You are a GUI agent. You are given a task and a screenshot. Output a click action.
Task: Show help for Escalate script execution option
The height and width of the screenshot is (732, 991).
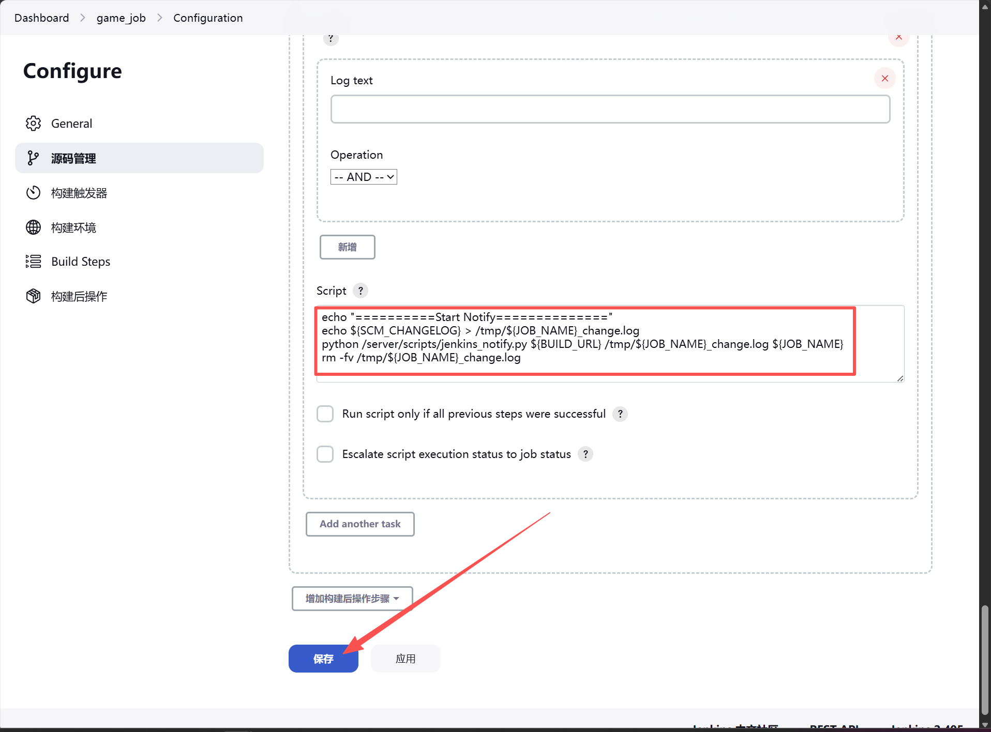[585, 454]
